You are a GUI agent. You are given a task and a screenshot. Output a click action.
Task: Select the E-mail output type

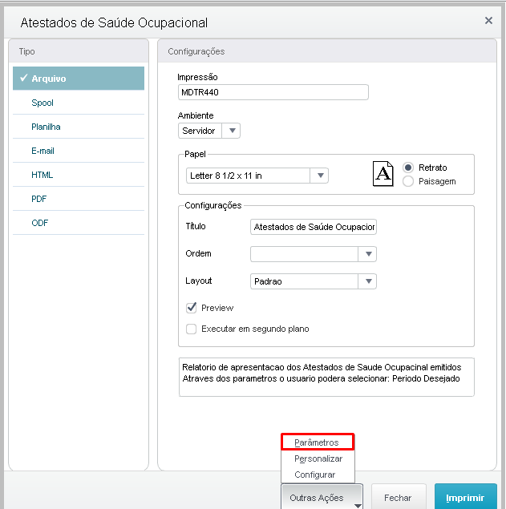pos(79,151)
